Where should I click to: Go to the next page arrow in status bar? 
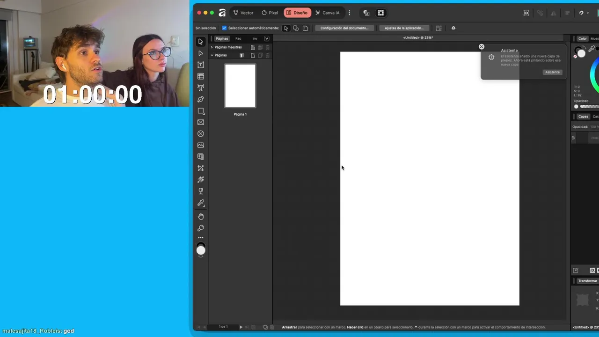(x=241, y=327)
